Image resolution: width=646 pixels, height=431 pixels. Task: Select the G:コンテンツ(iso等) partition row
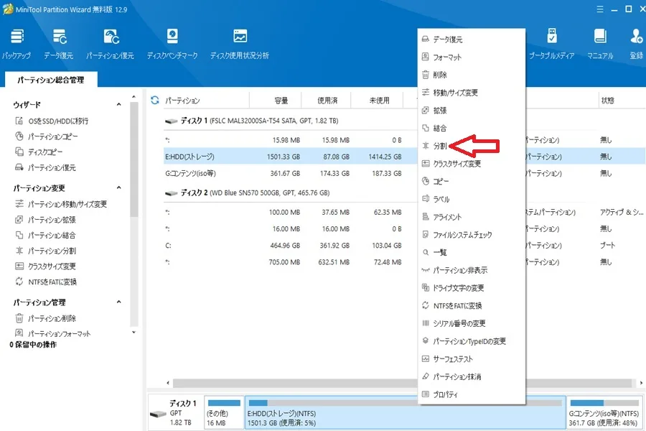click(x=291, y=173)
